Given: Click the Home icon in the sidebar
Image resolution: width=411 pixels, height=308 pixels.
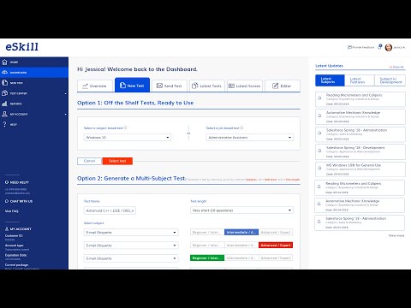Looking at the screenshot, I should click(4, 62).
